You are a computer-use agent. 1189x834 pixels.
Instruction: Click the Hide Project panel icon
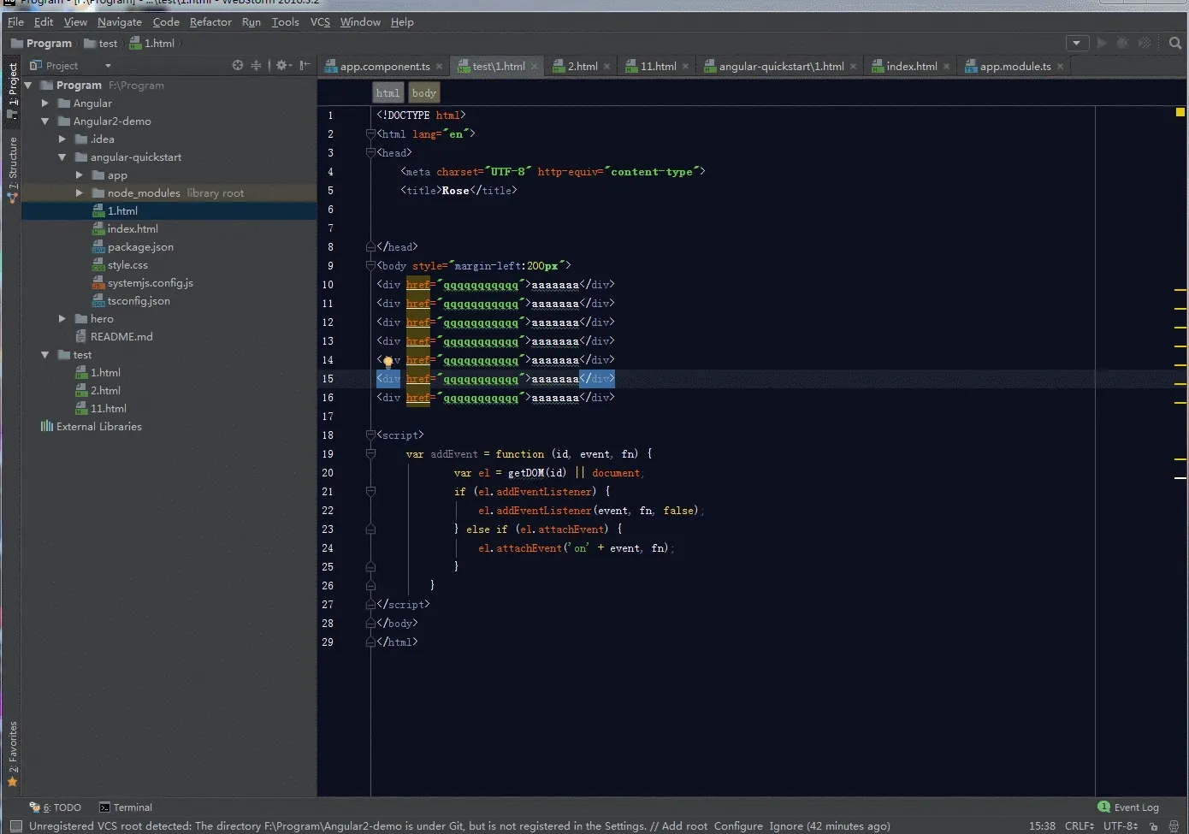(x=305, y=65)
